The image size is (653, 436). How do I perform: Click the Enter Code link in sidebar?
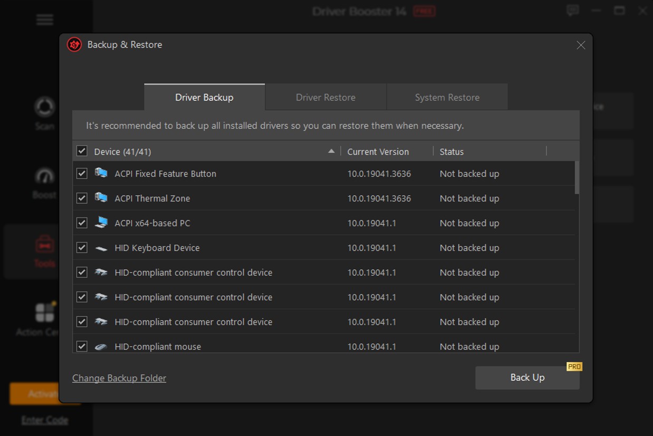click(45, 420)
